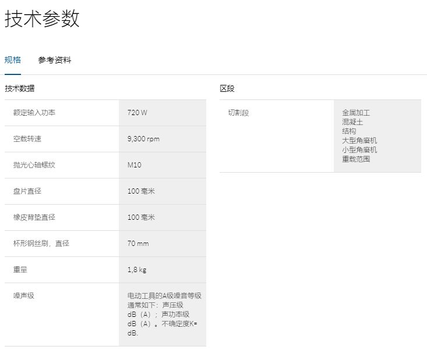Click the 空载转速 label
This screenshot has width=427, height=350.
(27, 139)
